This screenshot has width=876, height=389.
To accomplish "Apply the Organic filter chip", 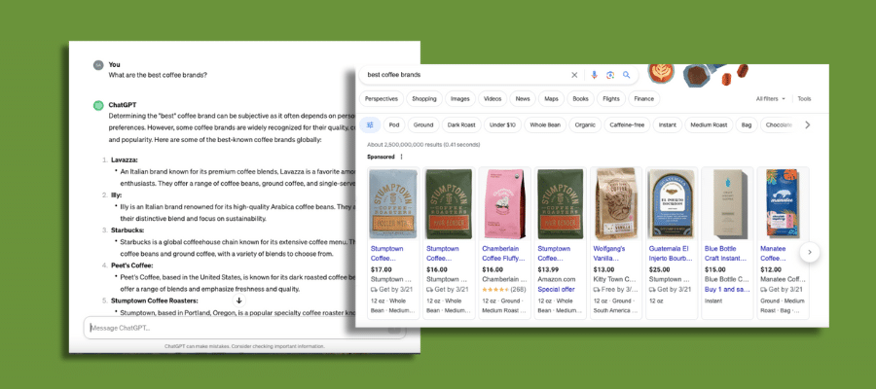I will coord(585,125).
